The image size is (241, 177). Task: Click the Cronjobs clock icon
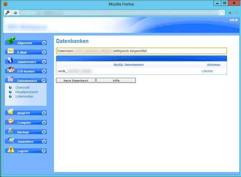(11, 121)
